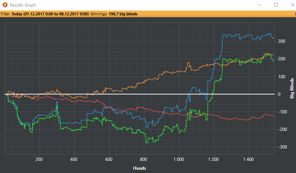Click the 'Hands' x-axis title
This screenshot has height=173, width=296.
(x=140, y=168)
